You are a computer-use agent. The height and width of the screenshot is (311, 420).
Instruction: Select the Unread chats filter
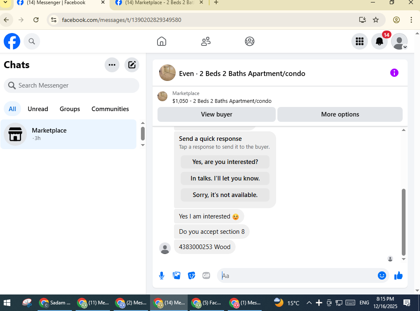[x=38, y=109]
